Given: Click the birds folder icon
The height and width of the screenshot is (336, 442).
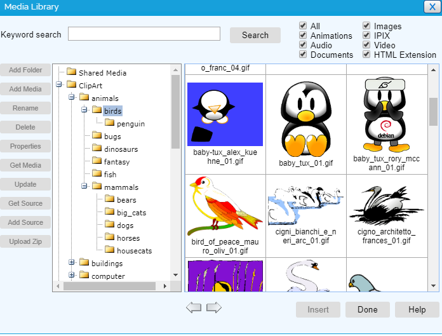Looking at the screenshot, I should pos(97,110).
